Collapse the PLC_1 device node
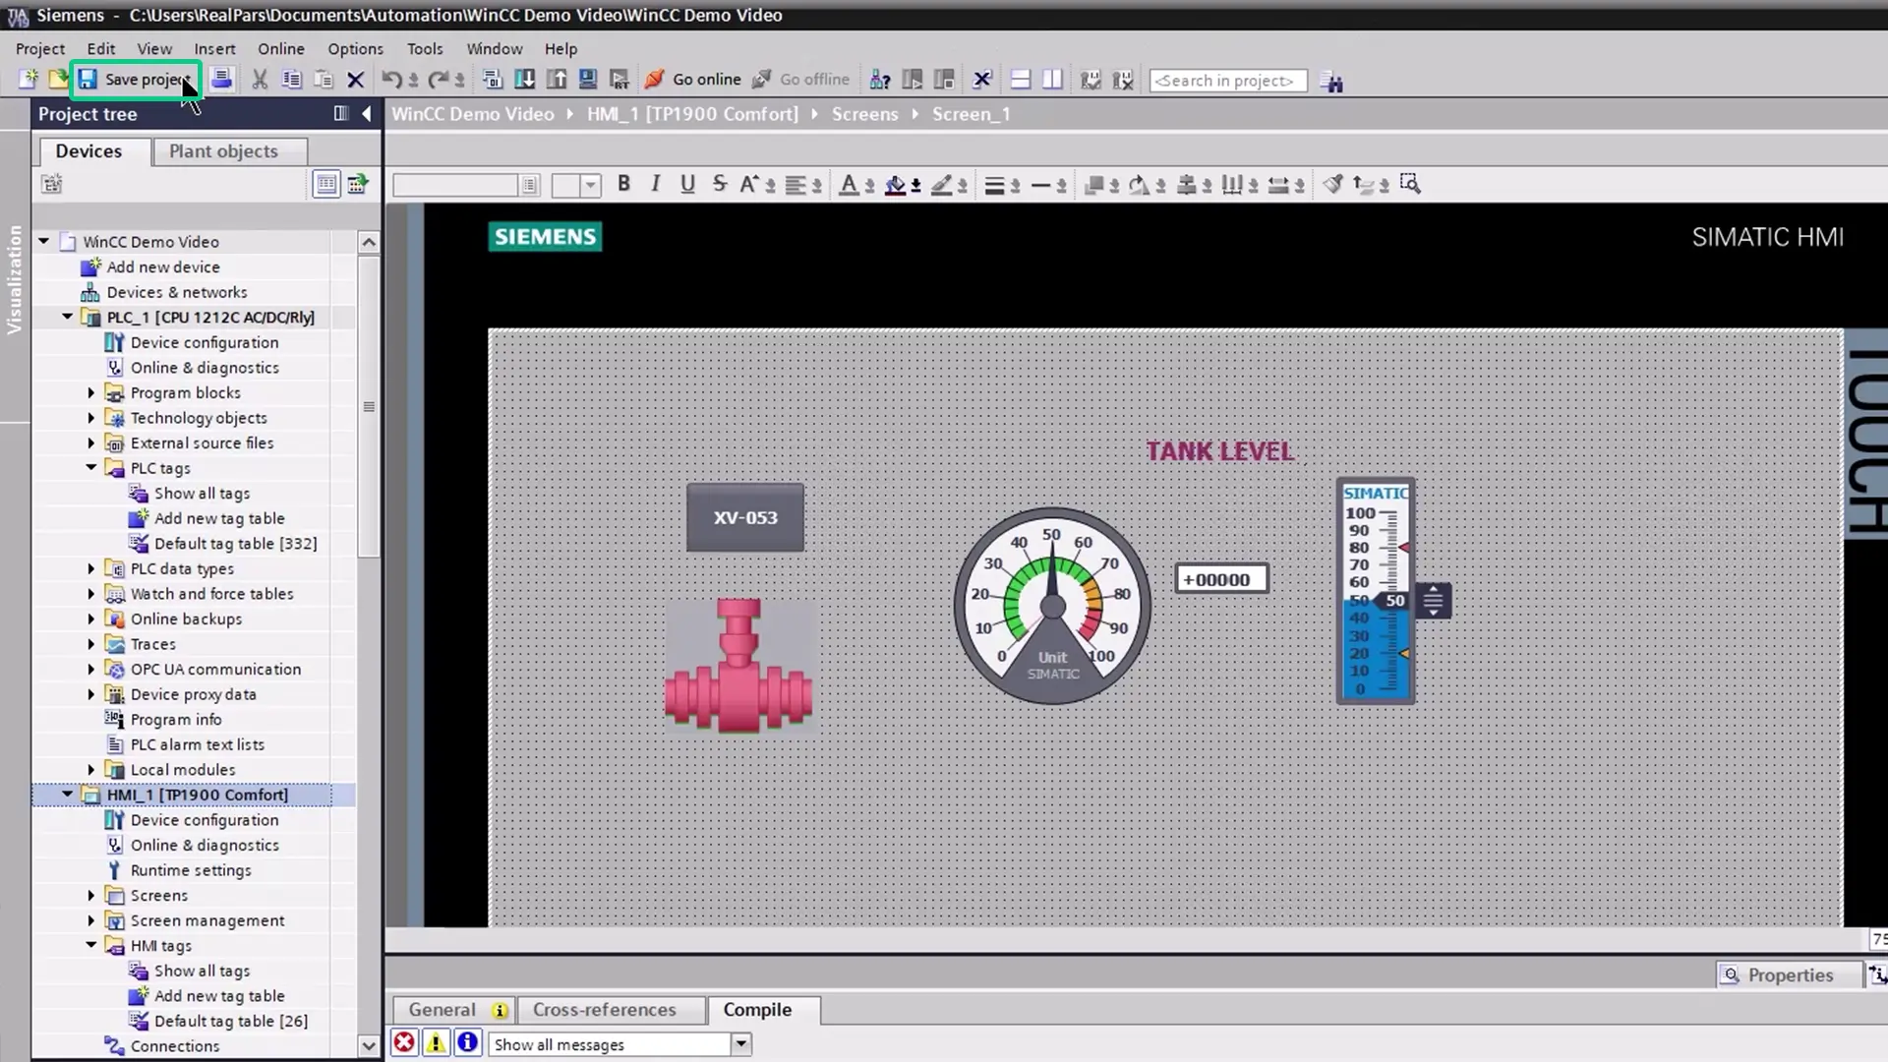Image resolution: width=1888 pixels, height=1062 pixels. pyautogui.click(x=67, y=317)
